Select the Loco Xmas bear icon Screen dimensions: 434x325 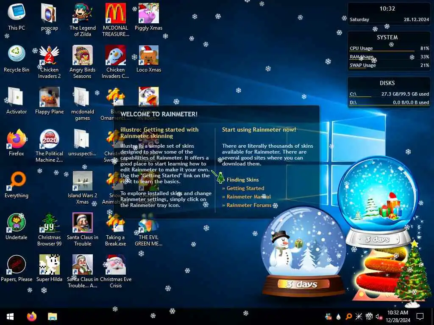pos(149,59)
